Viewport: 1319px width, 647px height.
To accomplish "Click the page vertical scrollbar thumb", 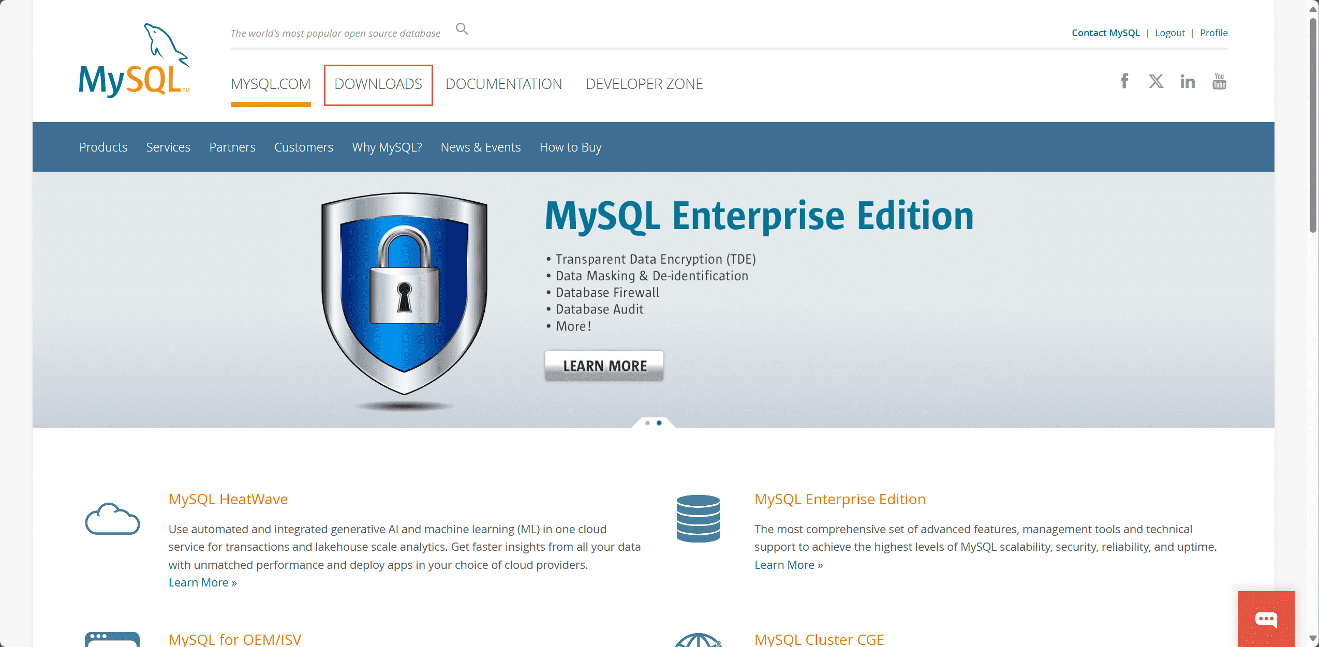I will point(1313,124).
